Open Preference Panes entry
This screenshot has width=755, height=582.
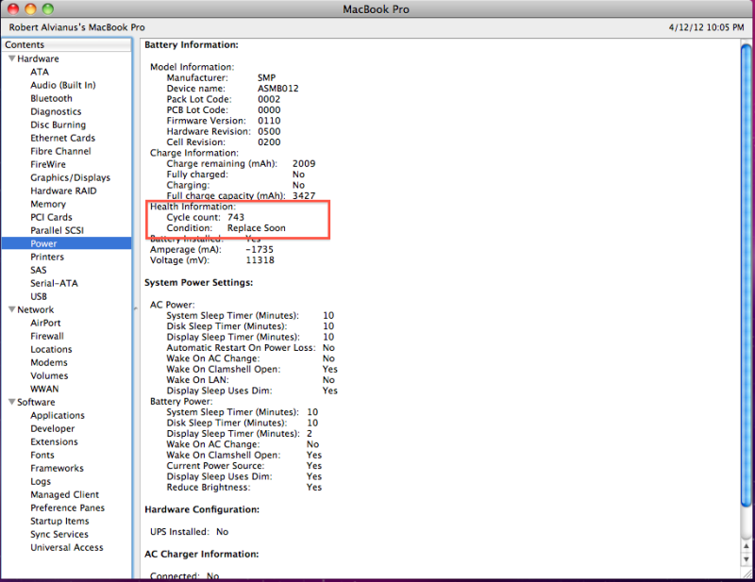coord(67,507)
